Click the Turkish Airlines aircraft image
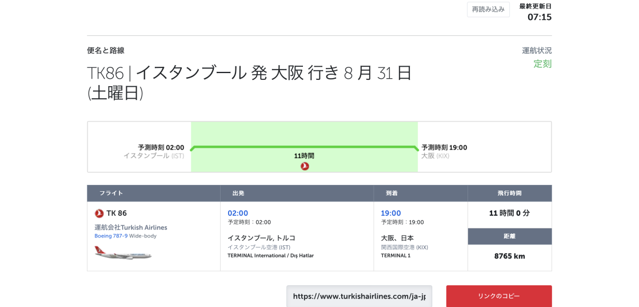639x307 pixels. [x=123, y=253]
